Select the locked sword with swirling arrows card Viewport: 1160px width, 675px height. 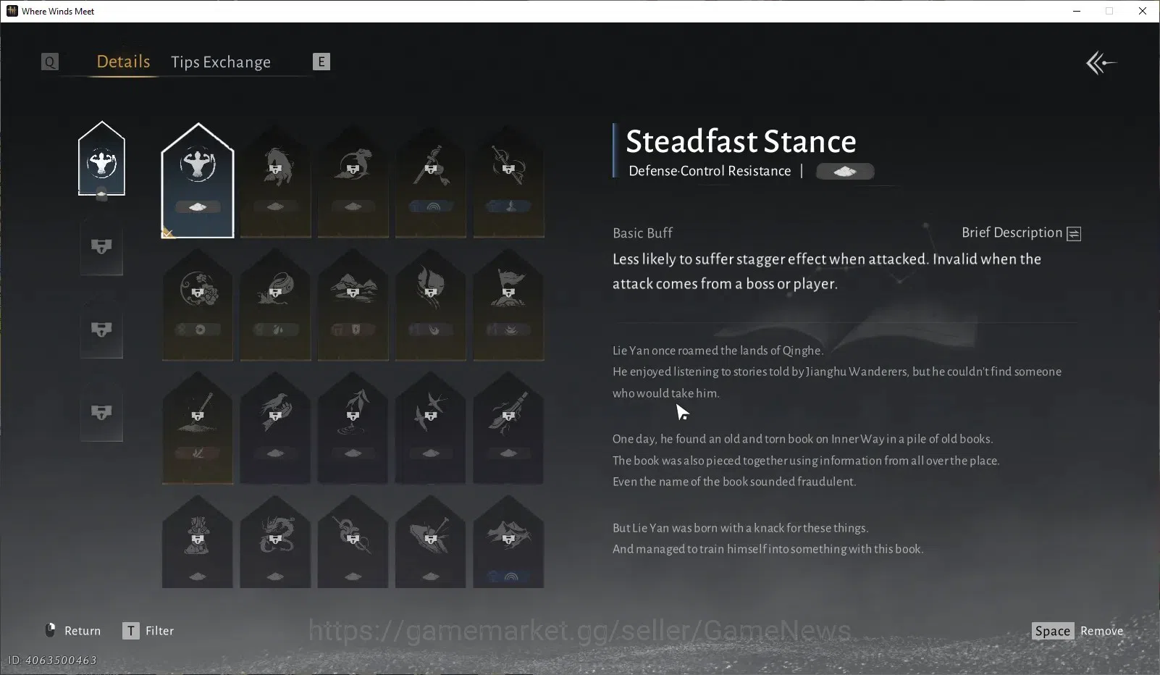click(508, 180)
